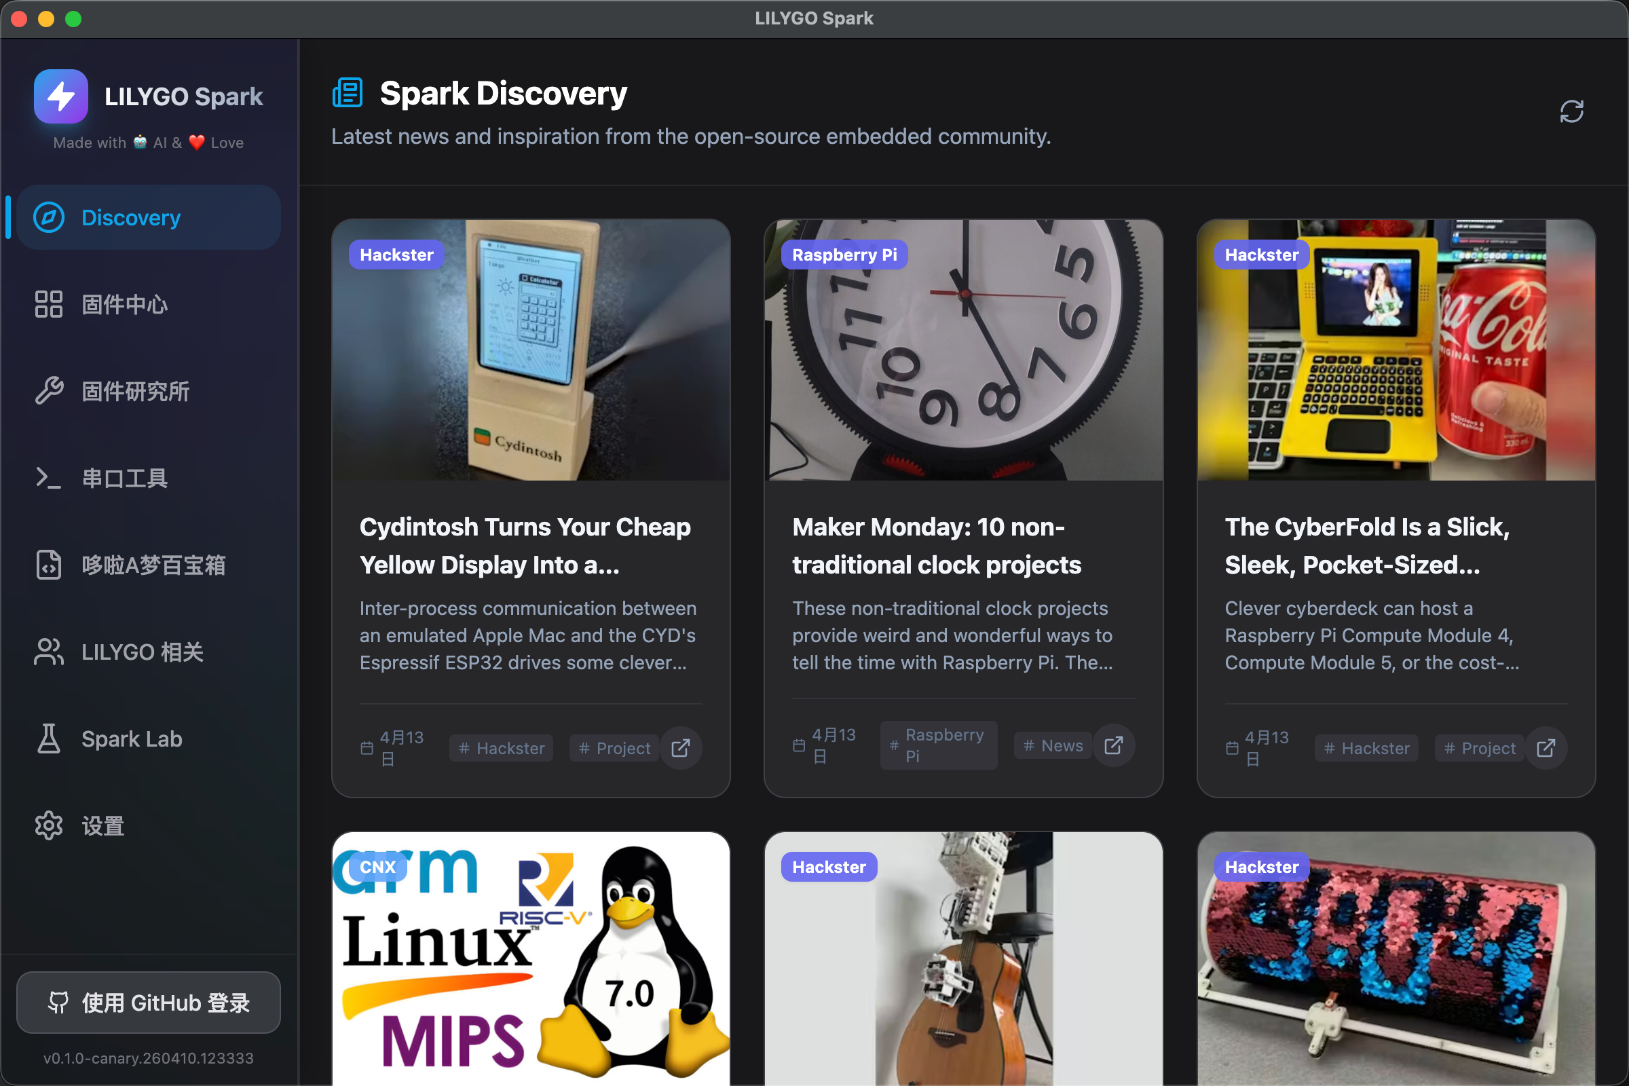Click 4月13日 date on Cydintosh card
Screen dimensions: 1629x1086
(401, 748)
